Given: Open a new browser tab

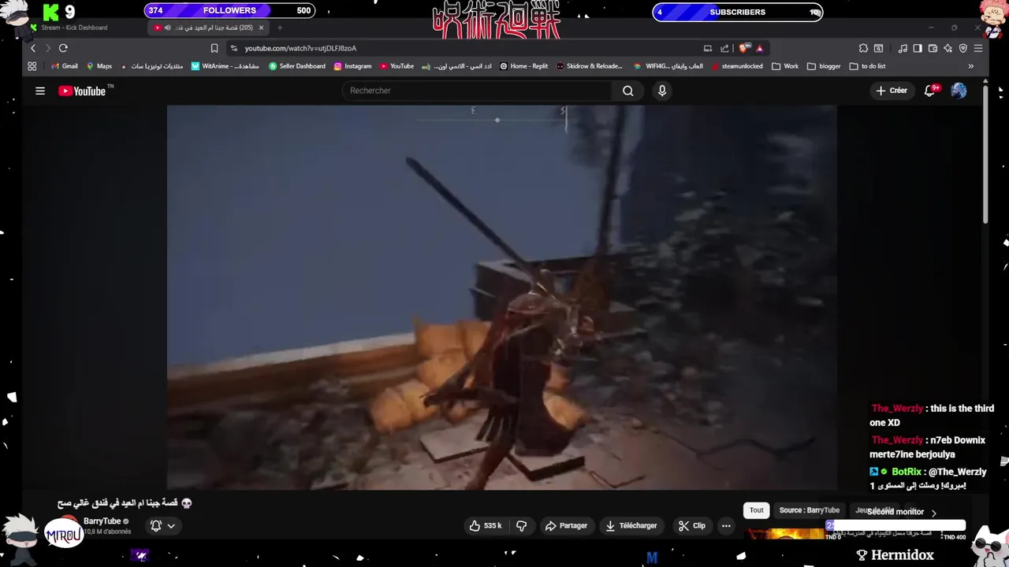Looking at the screenshot, I should (279, 28).
